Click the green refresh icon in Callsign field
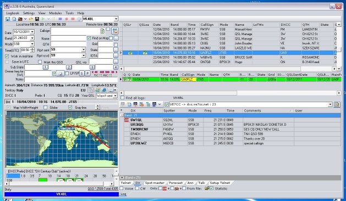This screenshot has height=201, width=346. tap(102, 31)
